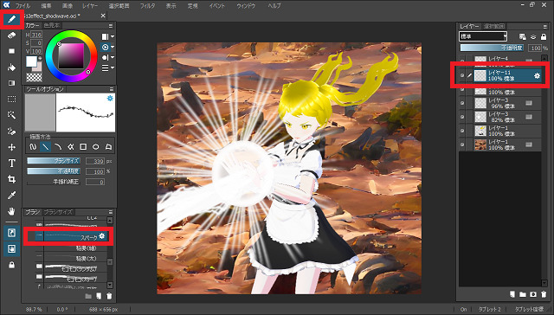
Task: Open the フィルタ menu
Action: (147, 6)
